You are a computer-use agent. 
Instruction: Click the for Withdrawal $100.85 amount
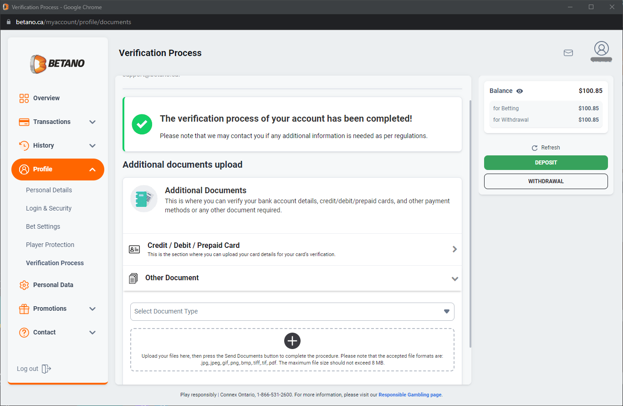coord(588,120)
